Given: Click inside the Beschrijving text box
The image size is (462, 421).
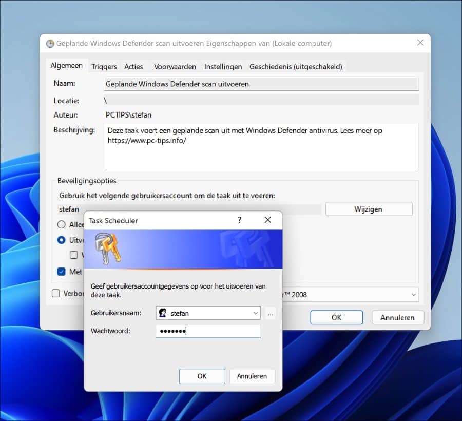Looking at the screenshot, I should (261, 147).
